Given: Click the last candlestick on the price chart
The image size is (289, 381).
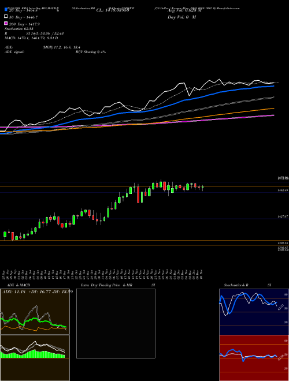Looking at the screenshot, I should [203, 188].
